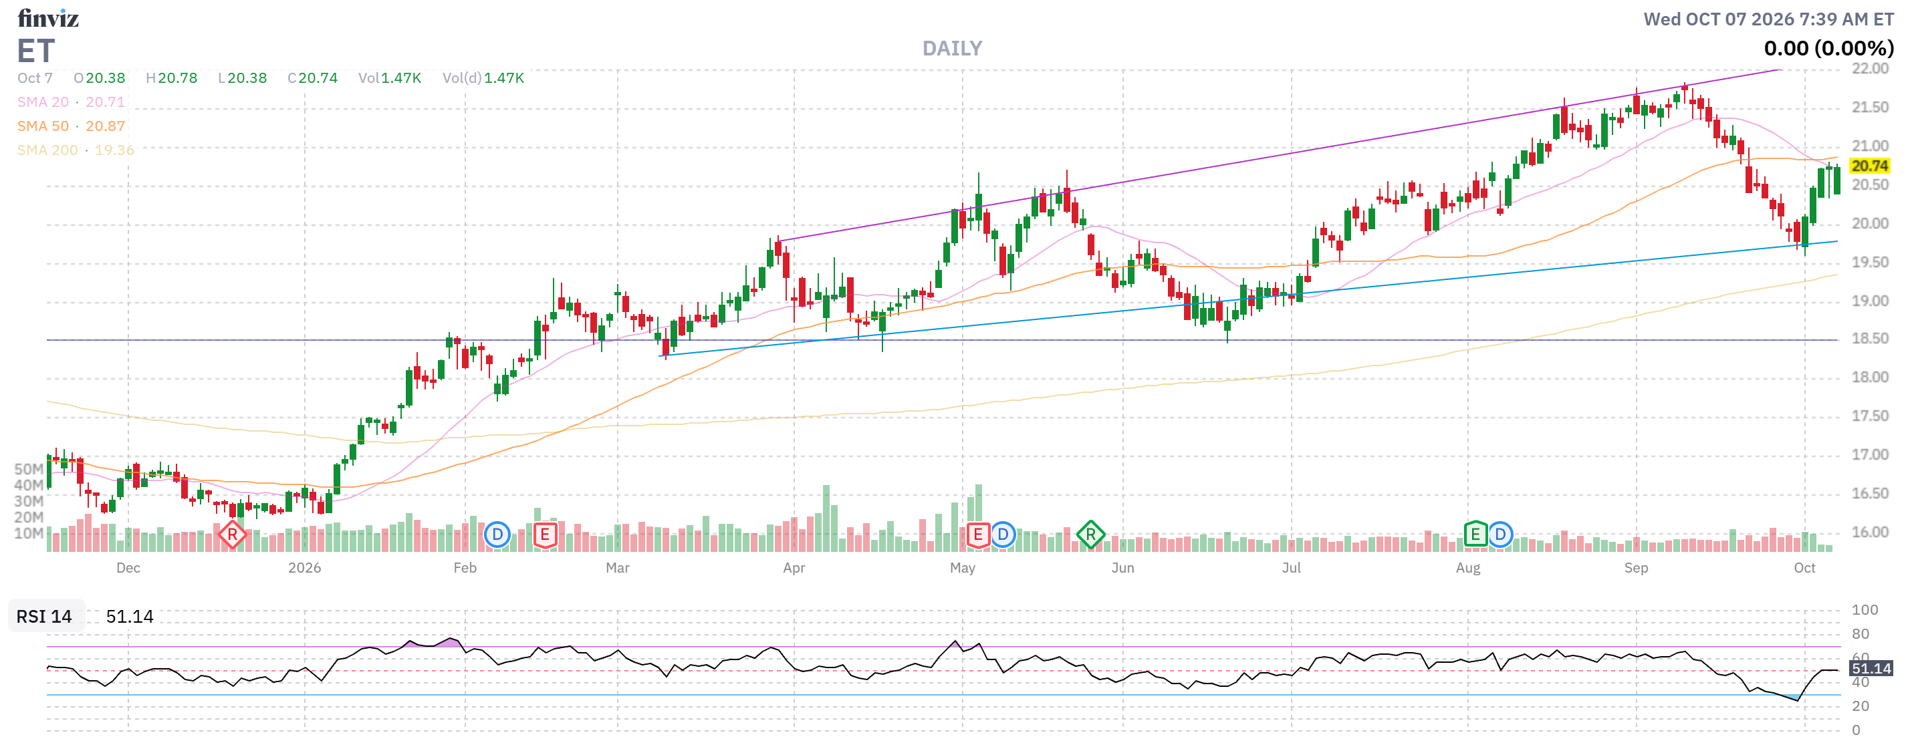
Task: Click the red R diamond marker near December
Action: pyautogui.click(x=233, y=535)
